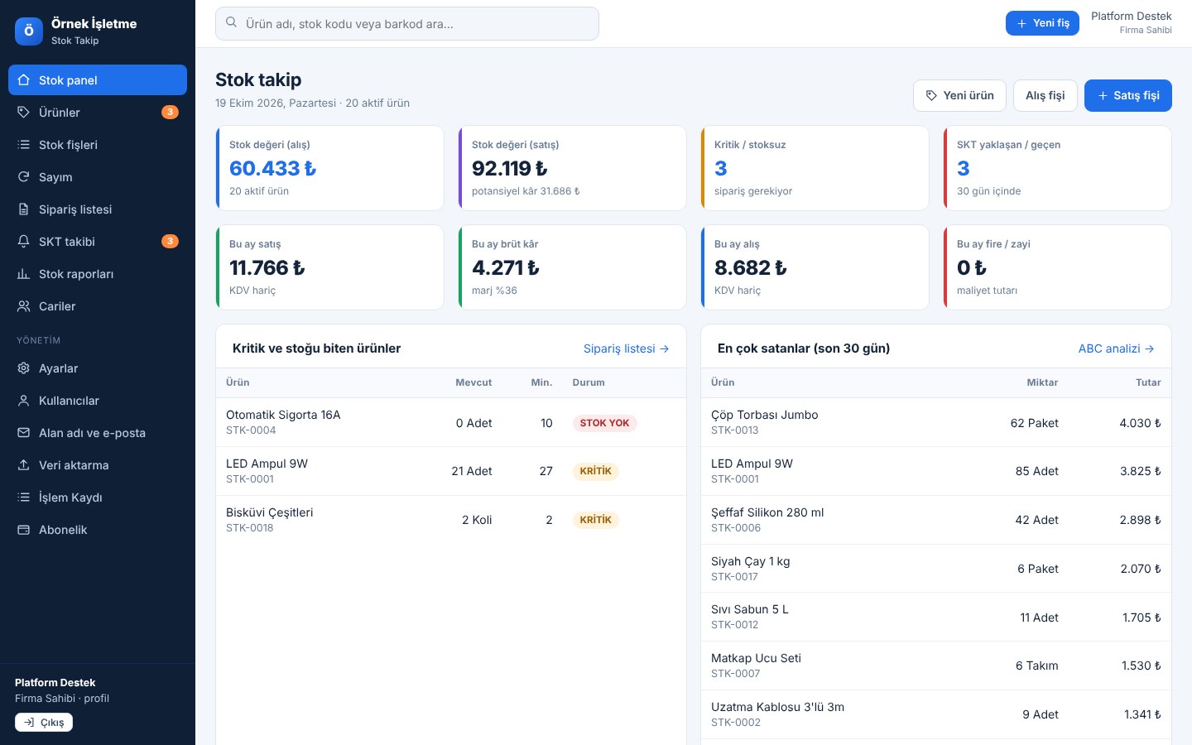Log out with the Çıkış button
The width and height of the screenshot is (1192, 745).
point(44,723)
